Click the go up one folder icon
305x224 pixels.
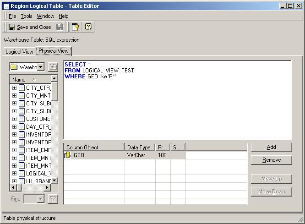point(53,67)
